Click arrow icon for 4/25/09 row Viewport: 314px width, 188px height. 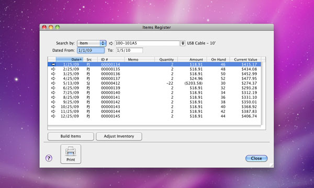[x=53, y=78]
